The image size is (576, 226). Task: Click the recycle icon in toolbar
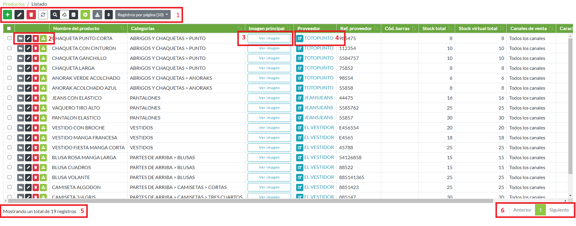pos(64,15)
